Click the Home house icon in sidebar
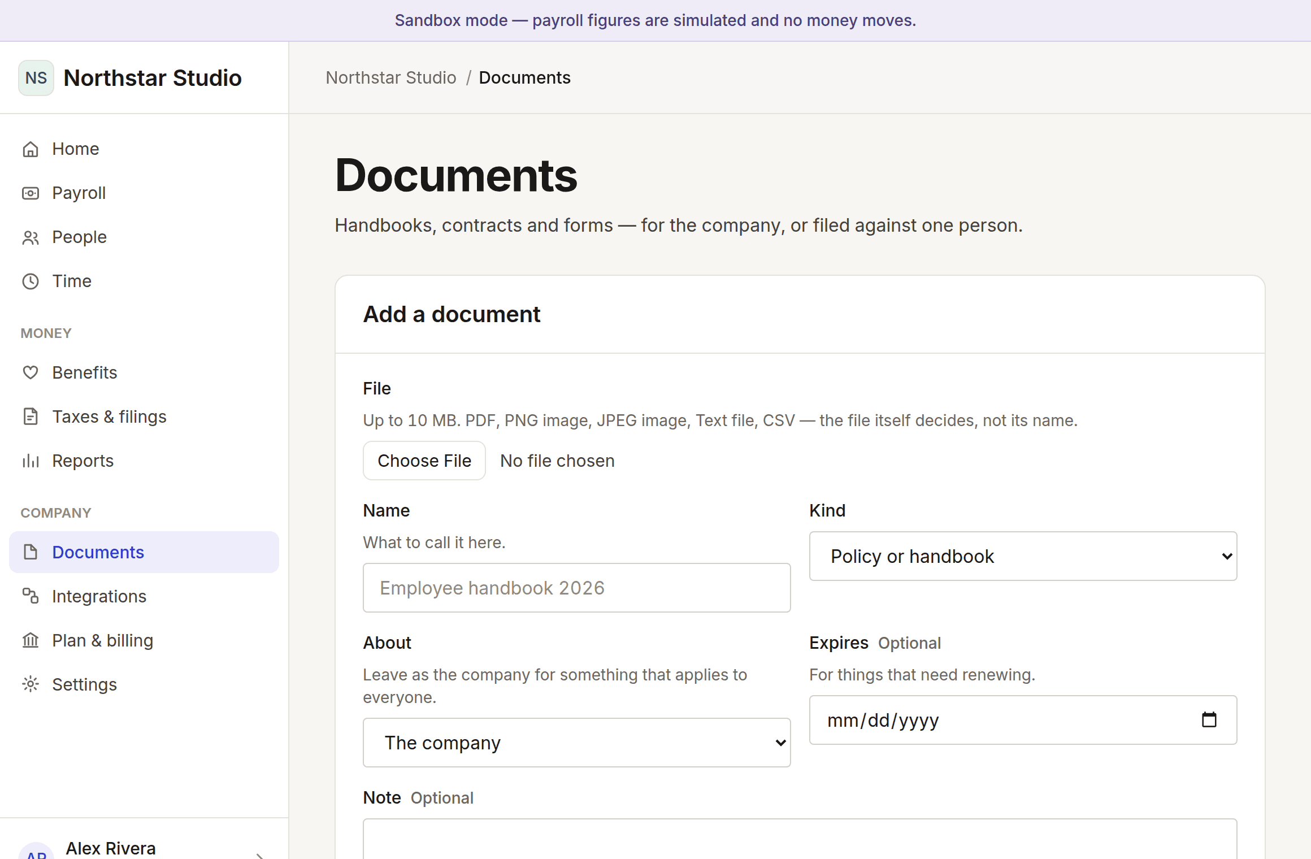This screenshot has height=859, width=1311. [31, 149]
